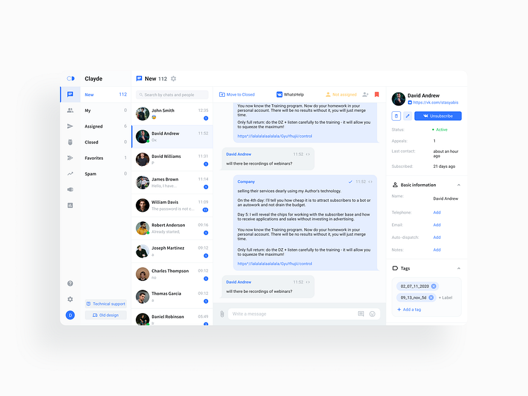Click the Move to Closed button
Viewport: 528px width, 396px height.
pyautogui.click(x=238, y=94)
